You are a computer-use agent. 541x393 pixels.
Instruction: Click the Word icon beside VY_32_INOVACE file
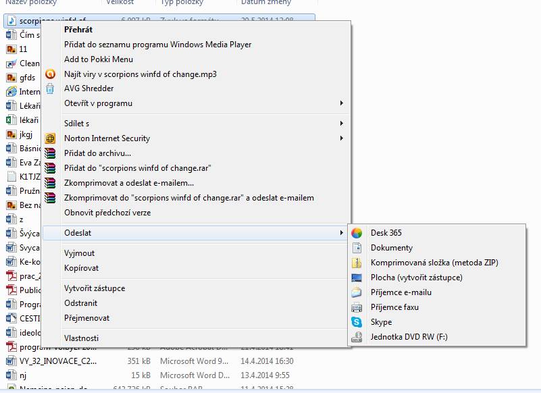coord(11,361)
